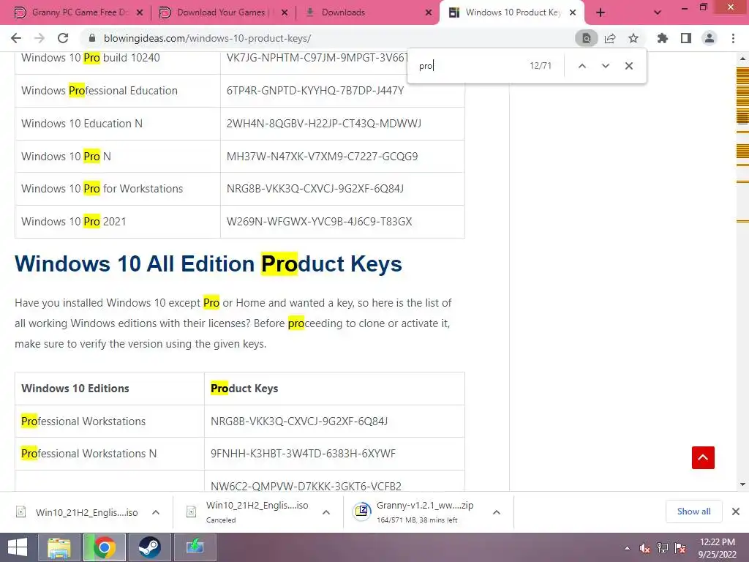Close the Granny PC Game tab
749x562 pixels.
click(140, 12)
